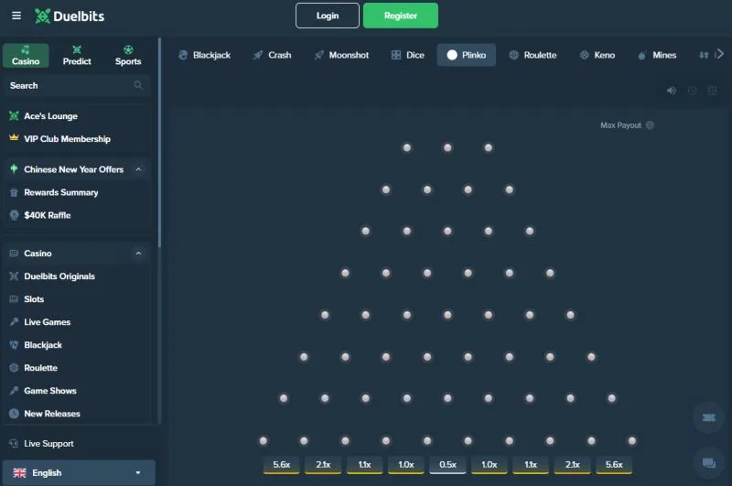Click the $40K Raffle icon

[14, 215]
